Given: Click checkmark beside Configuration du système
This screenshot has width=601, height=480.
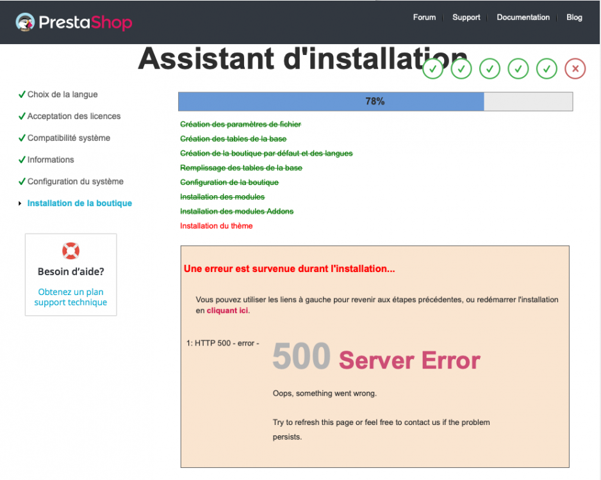Looking at the screenshot, I should pyautogui.click(x=22, y=181).
